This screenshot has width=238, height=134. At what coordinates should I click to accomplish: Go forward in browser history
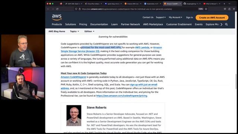point(53,9)
